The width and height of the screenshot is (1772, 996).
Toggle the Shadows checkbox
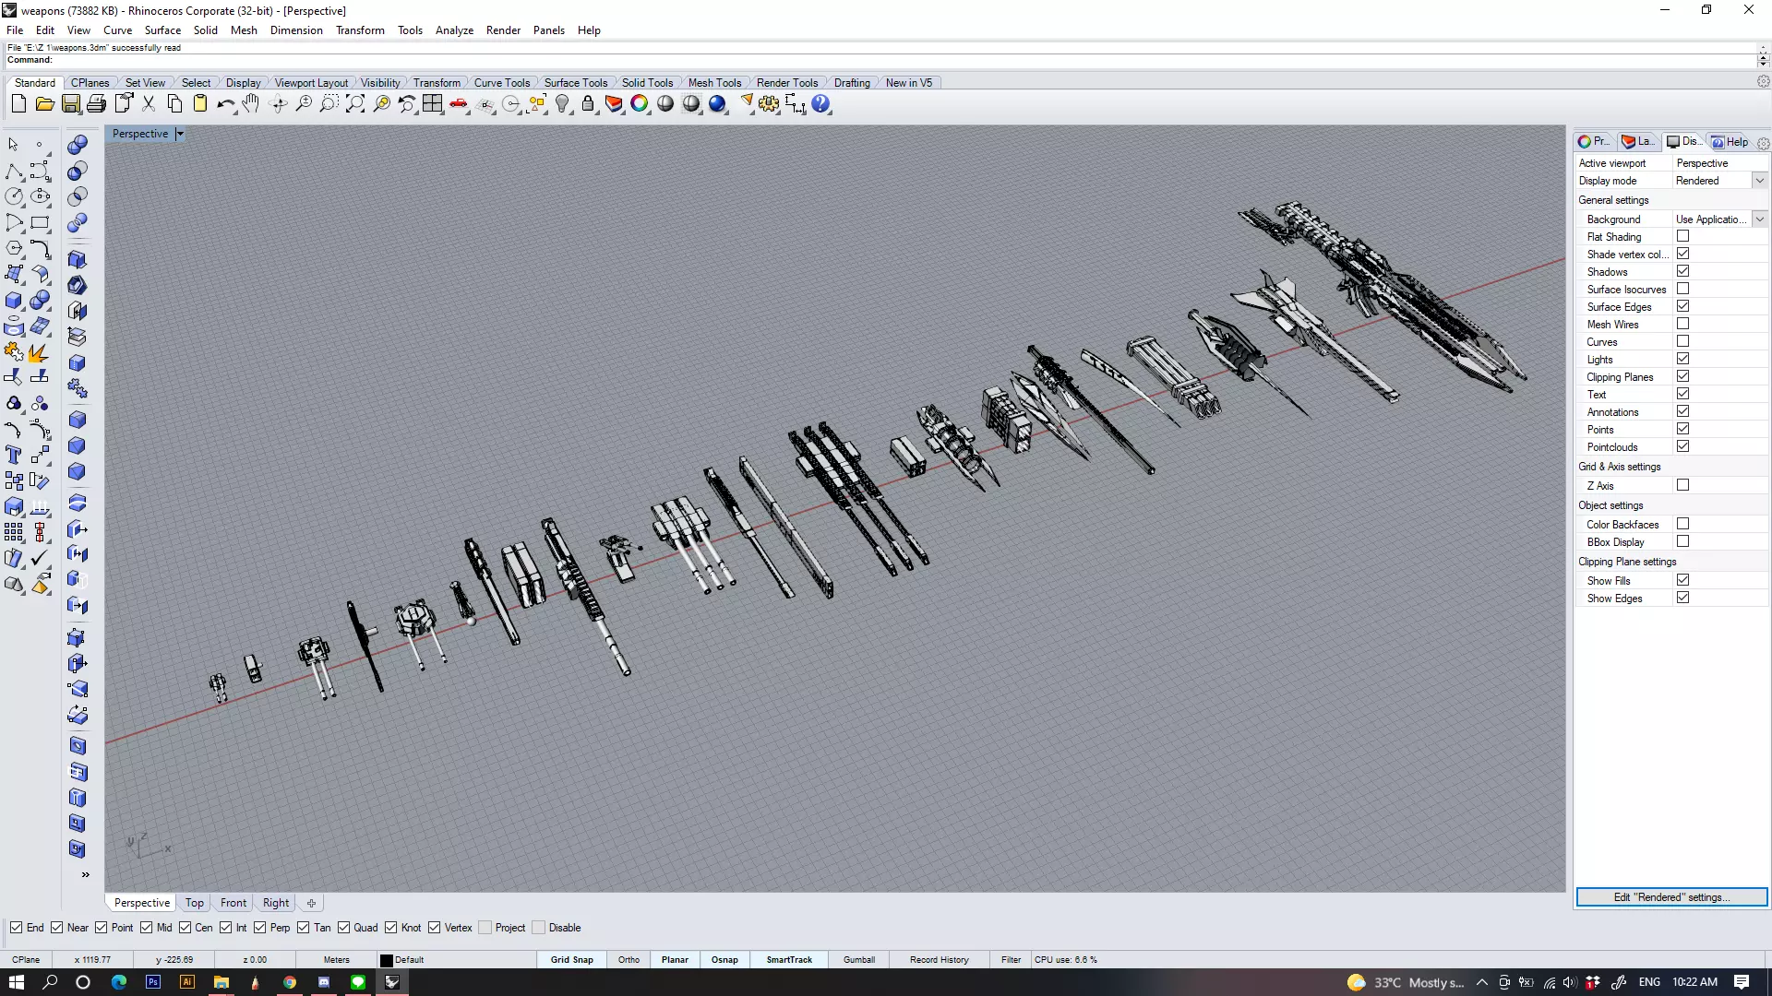tap(1682, 271)
